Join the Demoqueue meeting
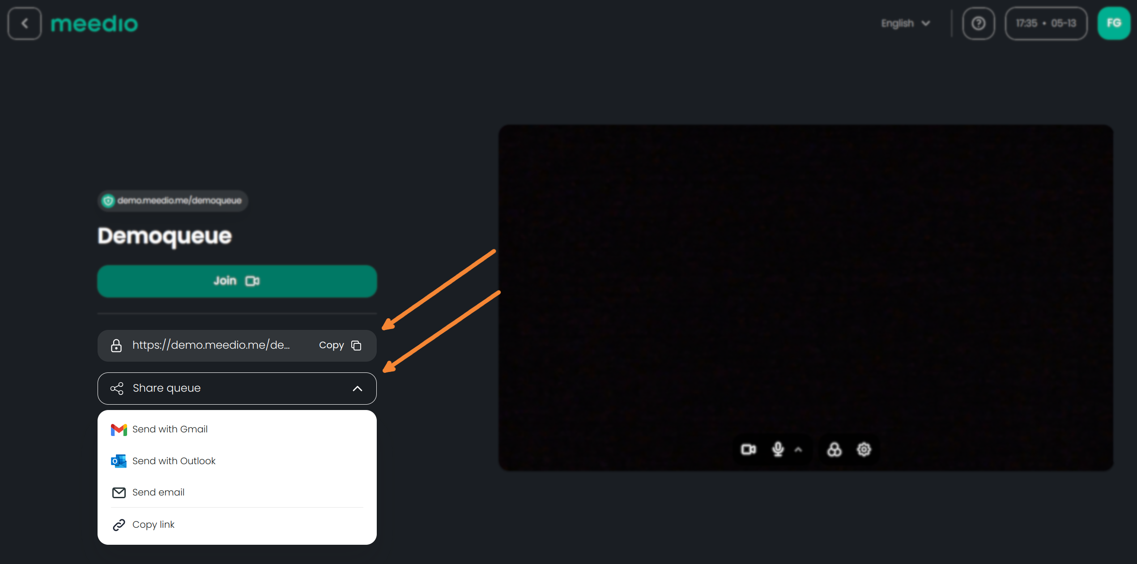Image resolution: width=1137 pixels, height=564 pixels. (237, 281)
